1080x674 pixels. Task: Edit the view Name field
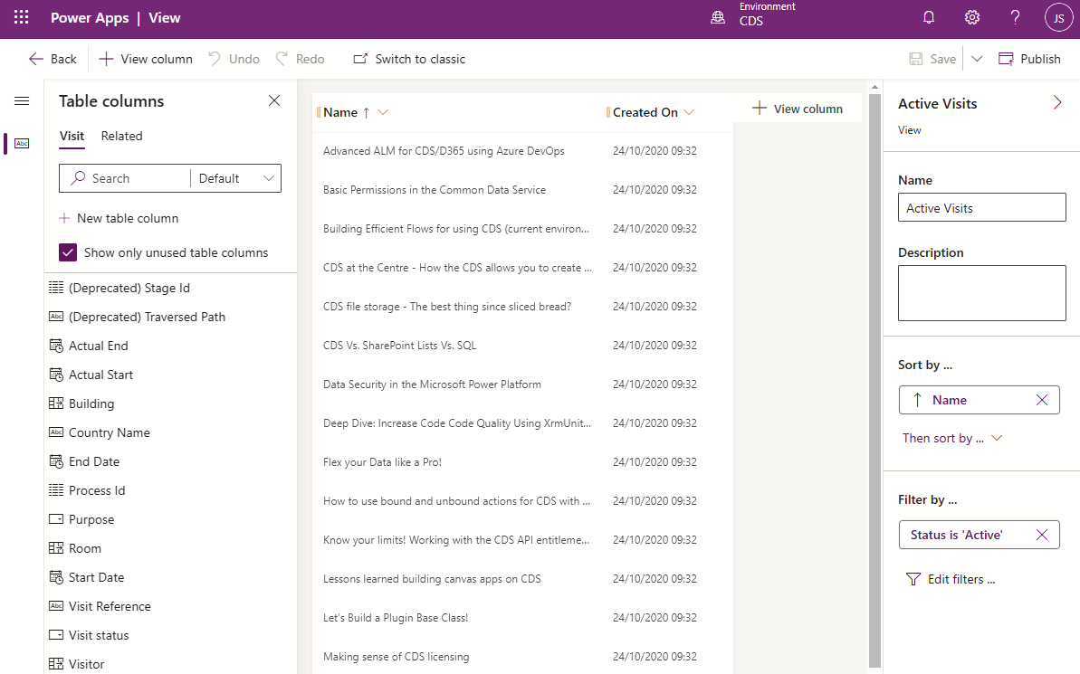coord(981,207)
